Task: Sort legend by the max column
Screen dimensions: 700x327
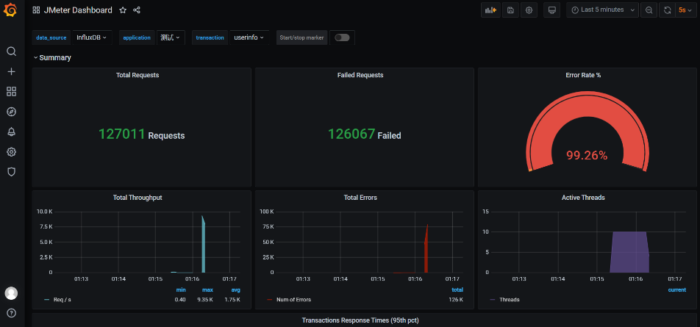Action: (207, 290)
